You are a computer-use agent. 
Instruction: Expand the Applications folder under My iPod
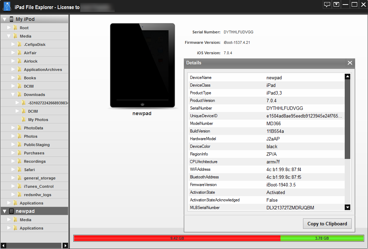[x=9, y=203]
